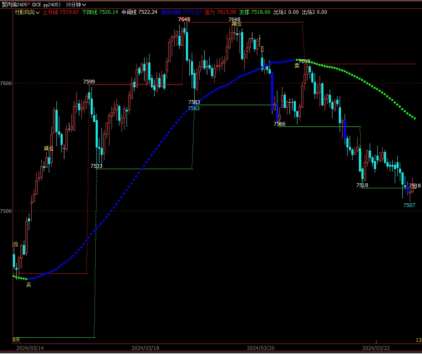The image size is (422, 354).
Task: Click the 上升线 indicator value label
Action: tap(61, 12)
